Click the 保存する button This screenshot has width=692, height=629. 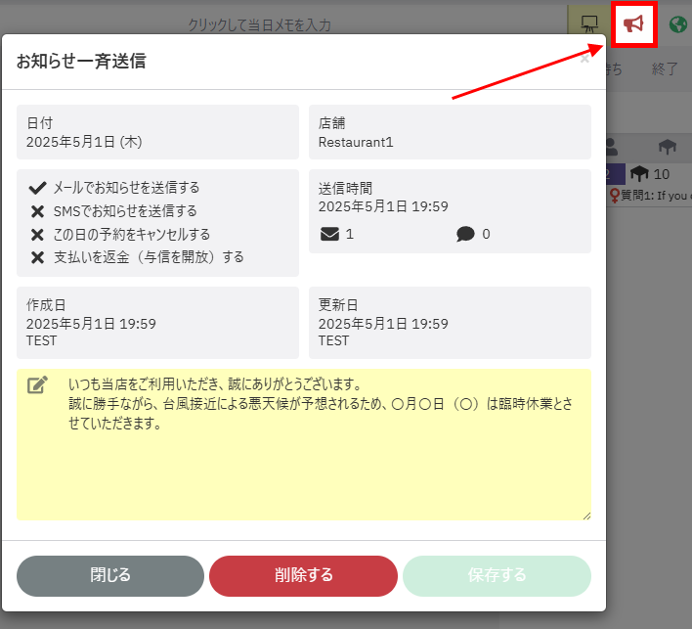(497, 575)
